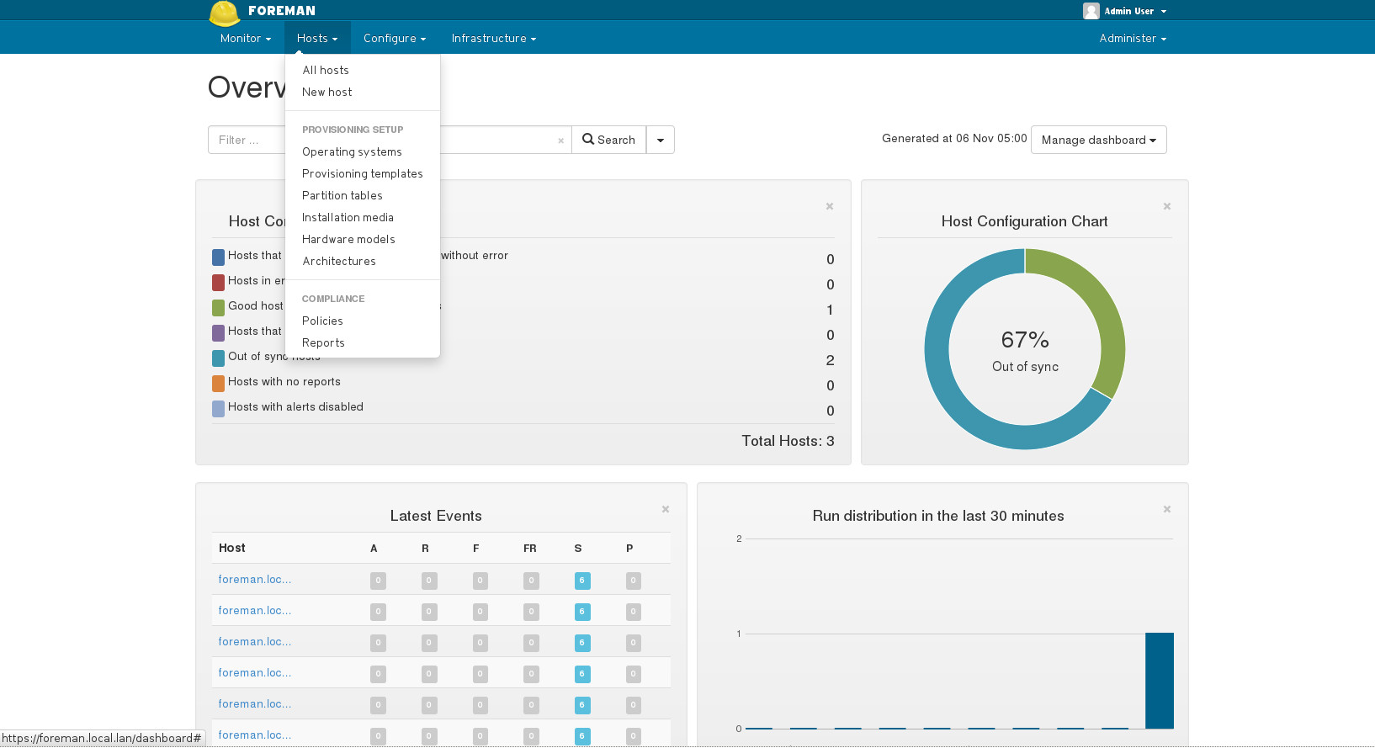Close the Host Configuration Chart widget
The image size is (1375, 748).
tap(1167, 206)
